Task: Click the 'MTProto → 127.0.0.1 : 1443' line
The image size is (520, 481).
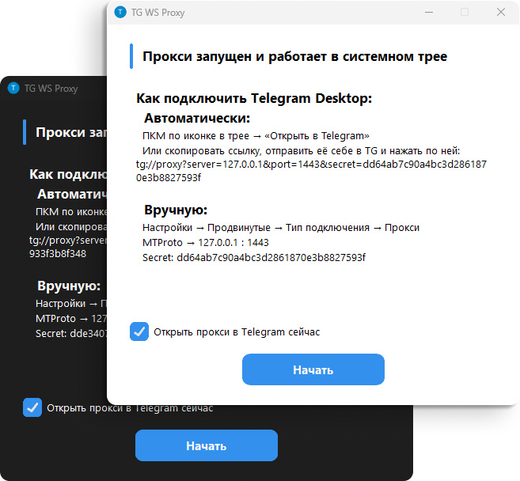Action: point(206,243)
